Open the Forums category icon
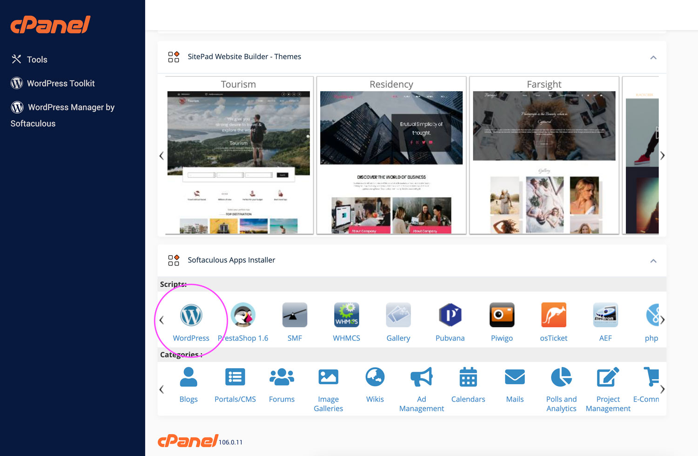Viewport: 698px width, 456px height. [x=282, y=377]
